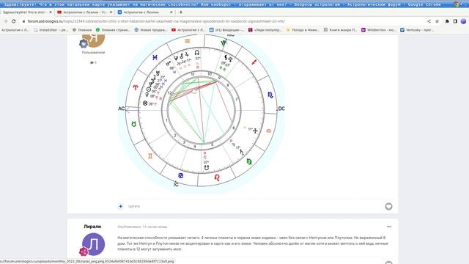Open the 'InstaEditor' bookmark
The height and width of the screenshot is (264, 469).
[51, 30]
